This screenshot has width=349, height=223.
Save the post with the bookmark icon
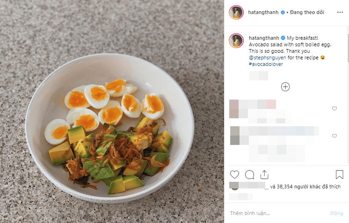coord(340,175)
